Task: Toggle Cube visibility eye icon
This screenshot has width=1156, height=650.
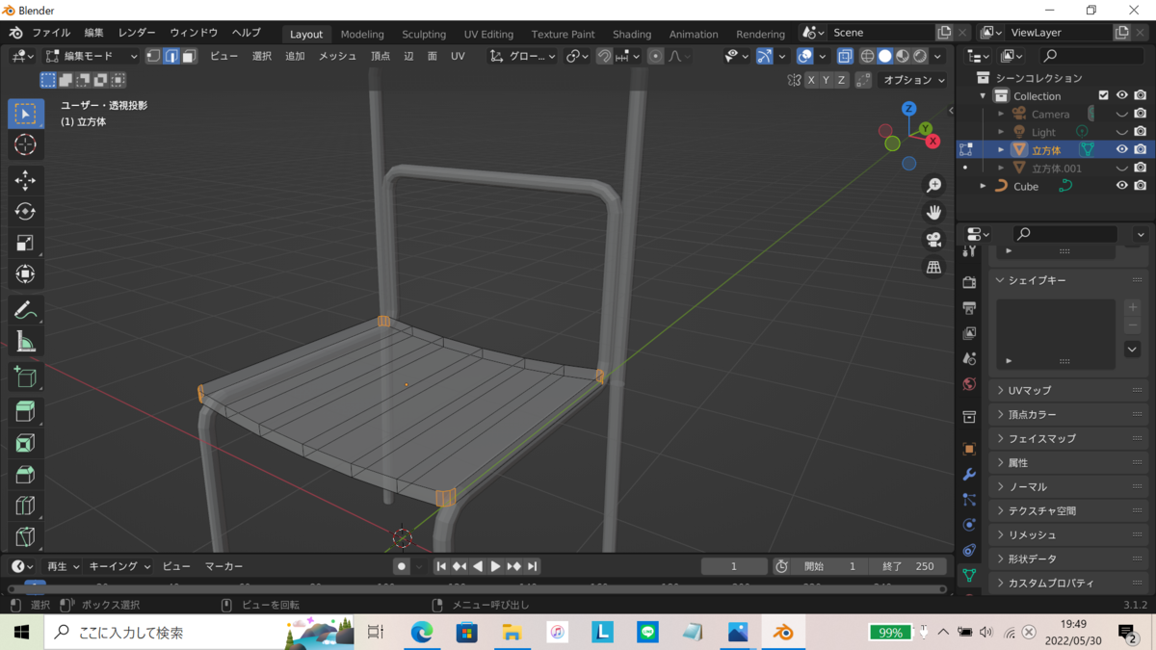Action: [x=1121, y=185]
